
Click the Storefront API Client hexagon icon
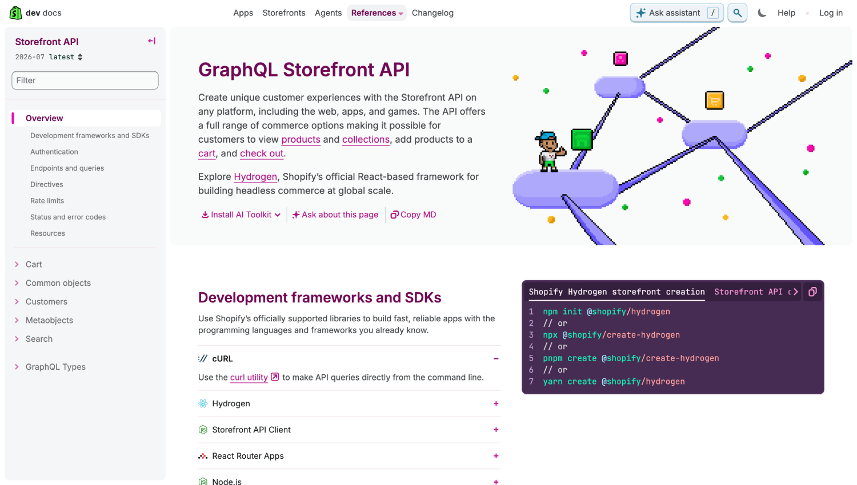click(x=203, y=430)
